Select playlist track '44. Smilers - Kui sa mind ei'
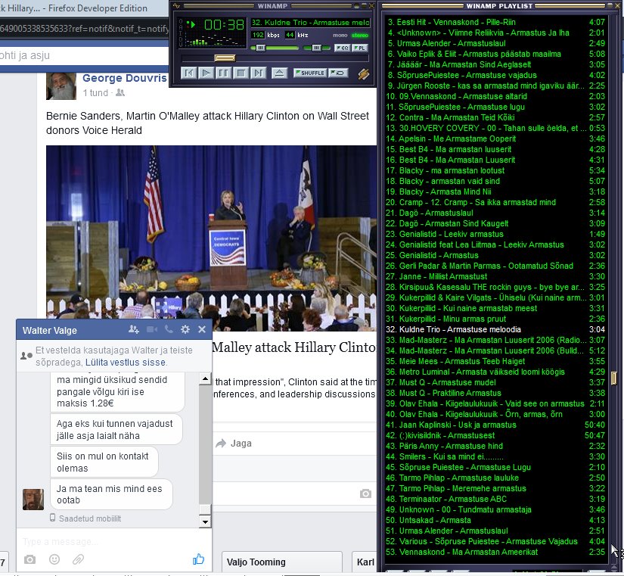Image resolution: width=624 pixels, height=576 pixels. [496, 456]
